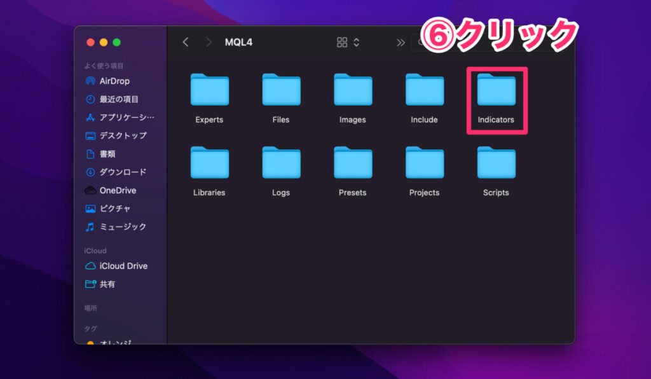This screenshot has width=651, height=379.
Task: Click the MQL4 window title
Action: [x=239, y=43]
